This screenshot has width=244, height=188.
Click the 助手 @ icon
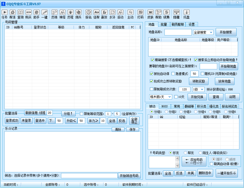tap(37, 12)
